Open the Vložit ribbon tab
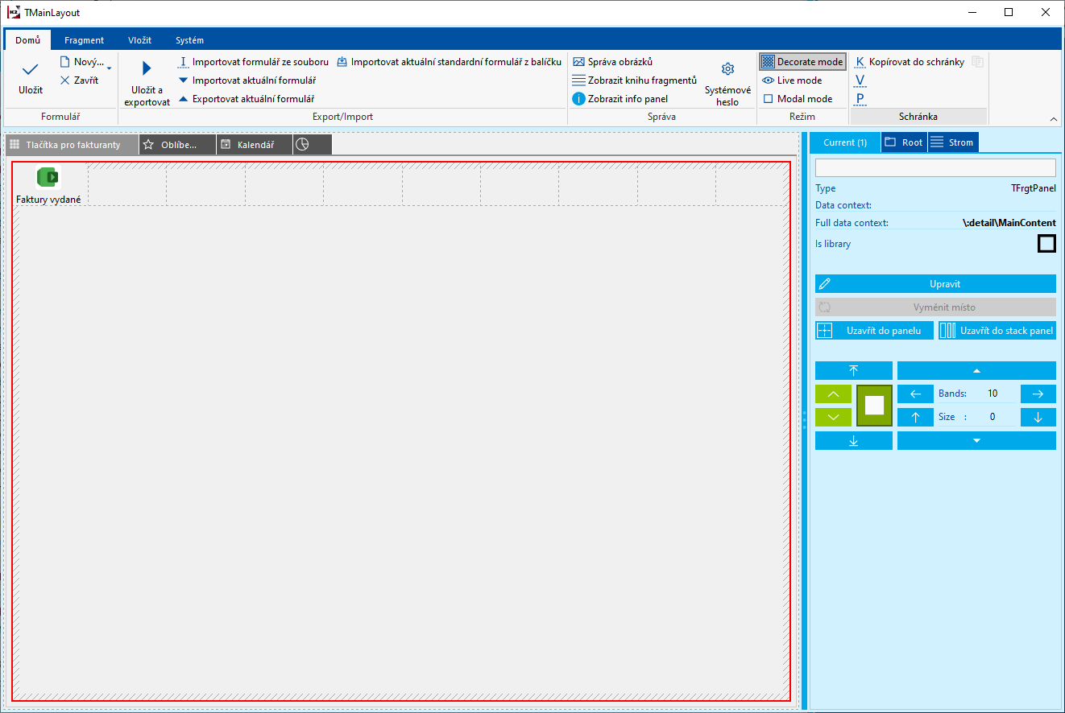The width and height of the screenshot is (1065, 713). (140, 40)
